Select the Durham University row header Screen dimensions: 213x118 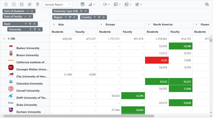point(25,110)
